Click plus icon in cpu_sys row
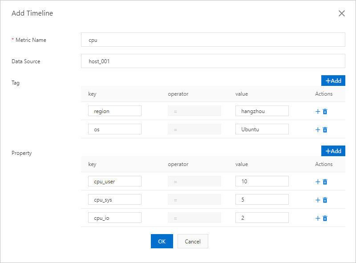Viewport: 356px width, 263px height. [x=318, y=200]
